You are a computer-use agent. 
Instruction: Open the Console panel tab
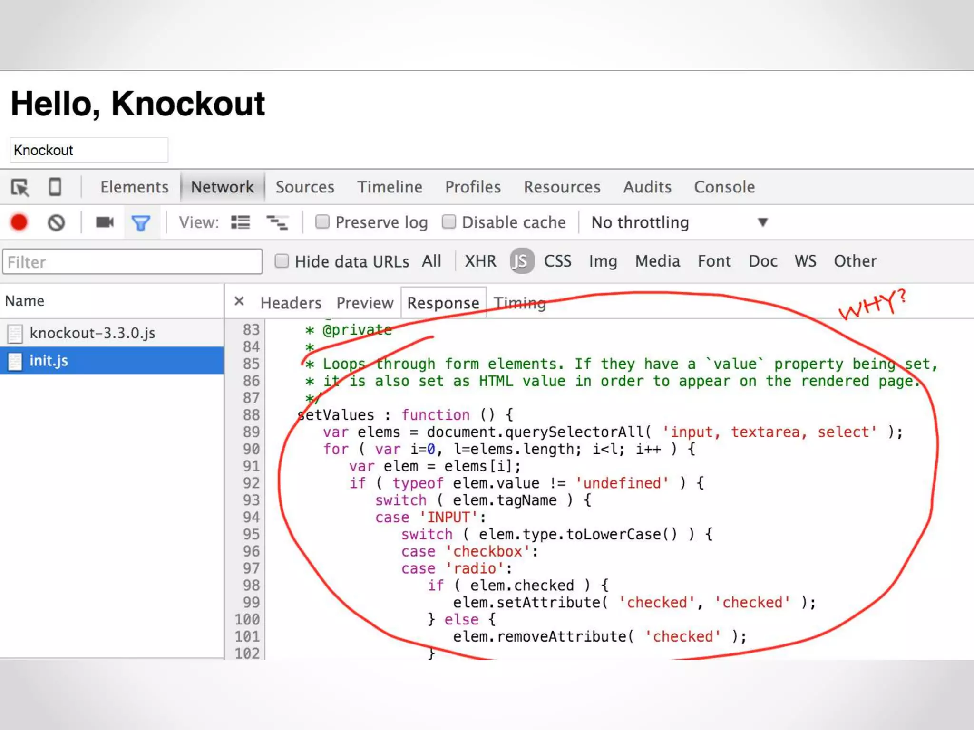[724, 187]
